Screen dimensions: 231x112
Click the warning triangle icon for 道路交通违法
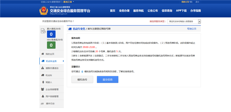click(42, 68)
